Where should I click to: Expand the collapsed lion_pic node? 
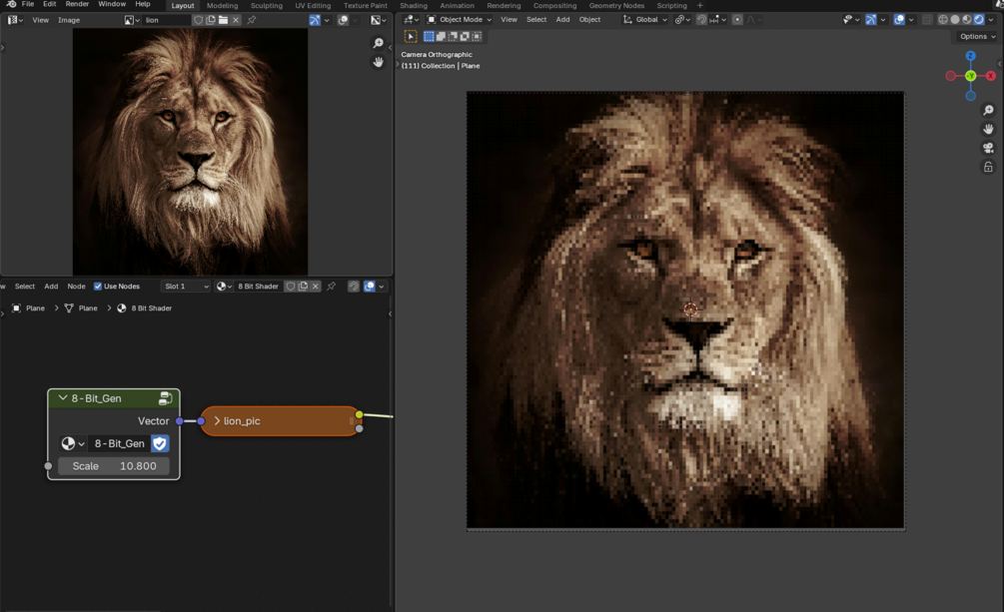click(x=217, y=421)
